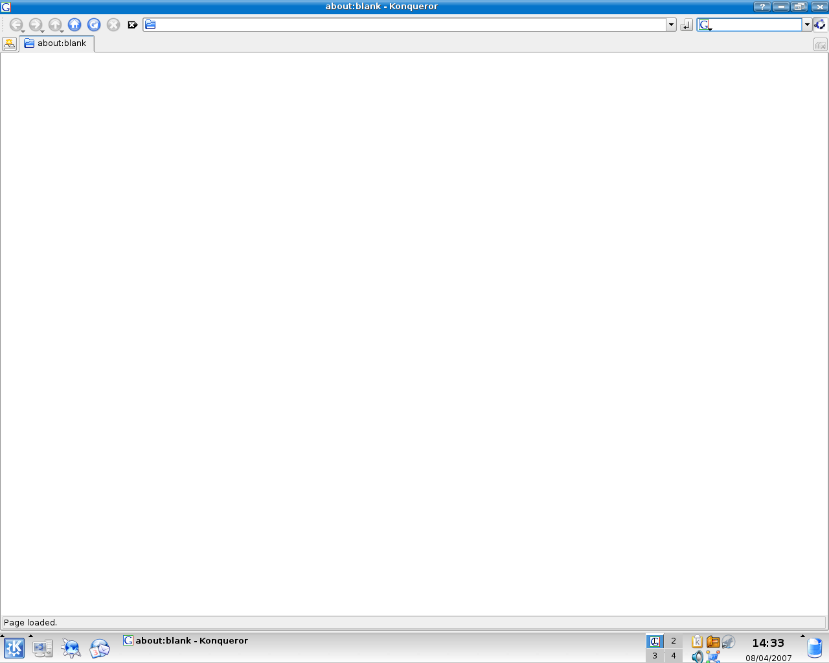Expand the location bar history dropdown
The width and height of the screenshot is (829, 663).
click(671, 25)
